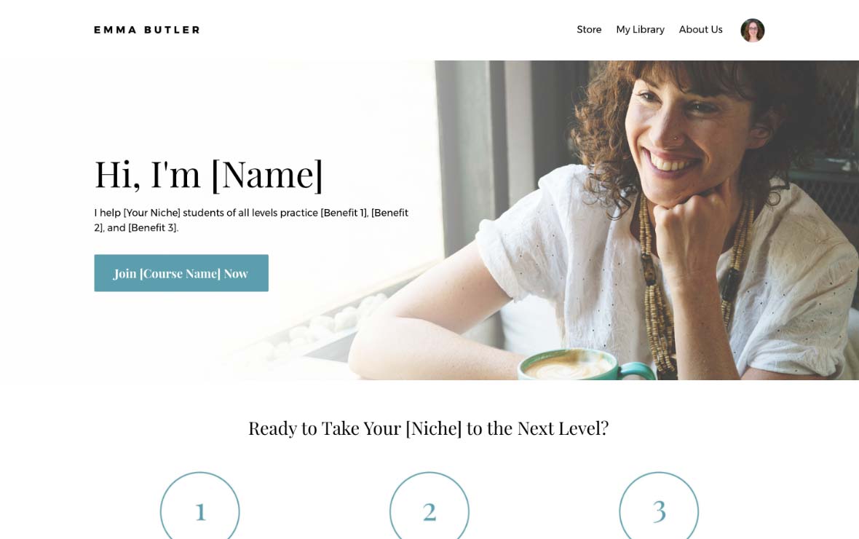Open the user profile avatar
The image size is (859, 539).
tap(752, 30)
